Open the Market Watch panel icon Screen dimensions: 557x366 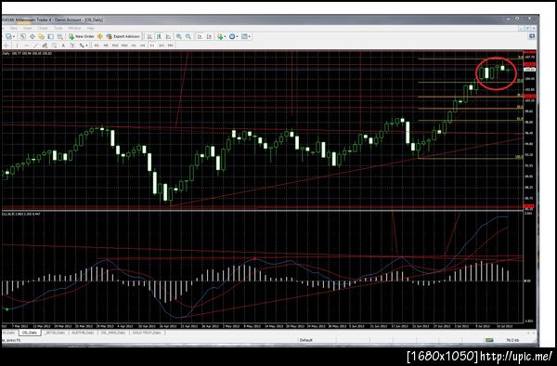22,36
